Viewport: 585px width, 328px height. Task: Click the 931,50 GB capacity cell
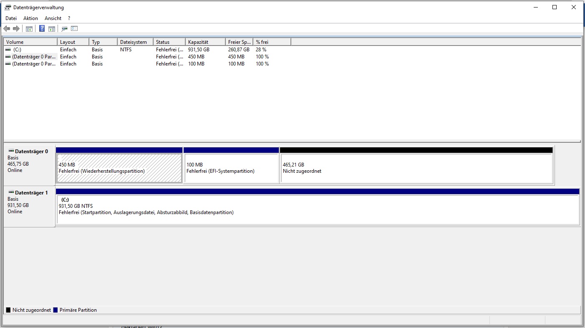(199, 50)
